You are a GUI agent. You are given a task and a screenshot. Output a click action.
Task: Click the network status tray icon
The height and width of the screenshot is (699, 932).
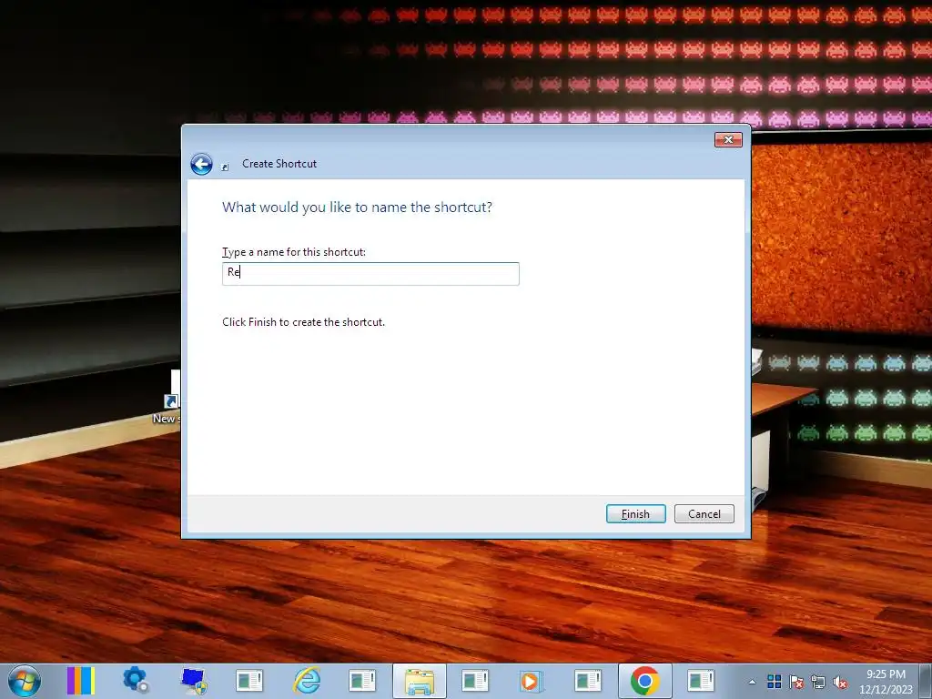coord(818,682)
